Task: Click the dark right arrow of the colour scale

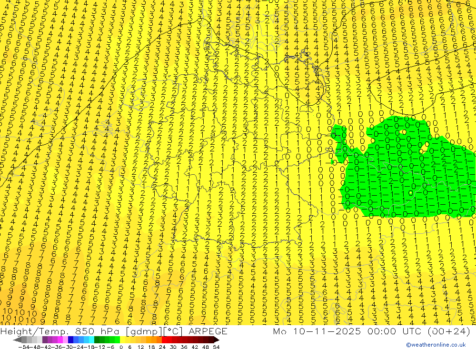Action: (x=217, y=340)
